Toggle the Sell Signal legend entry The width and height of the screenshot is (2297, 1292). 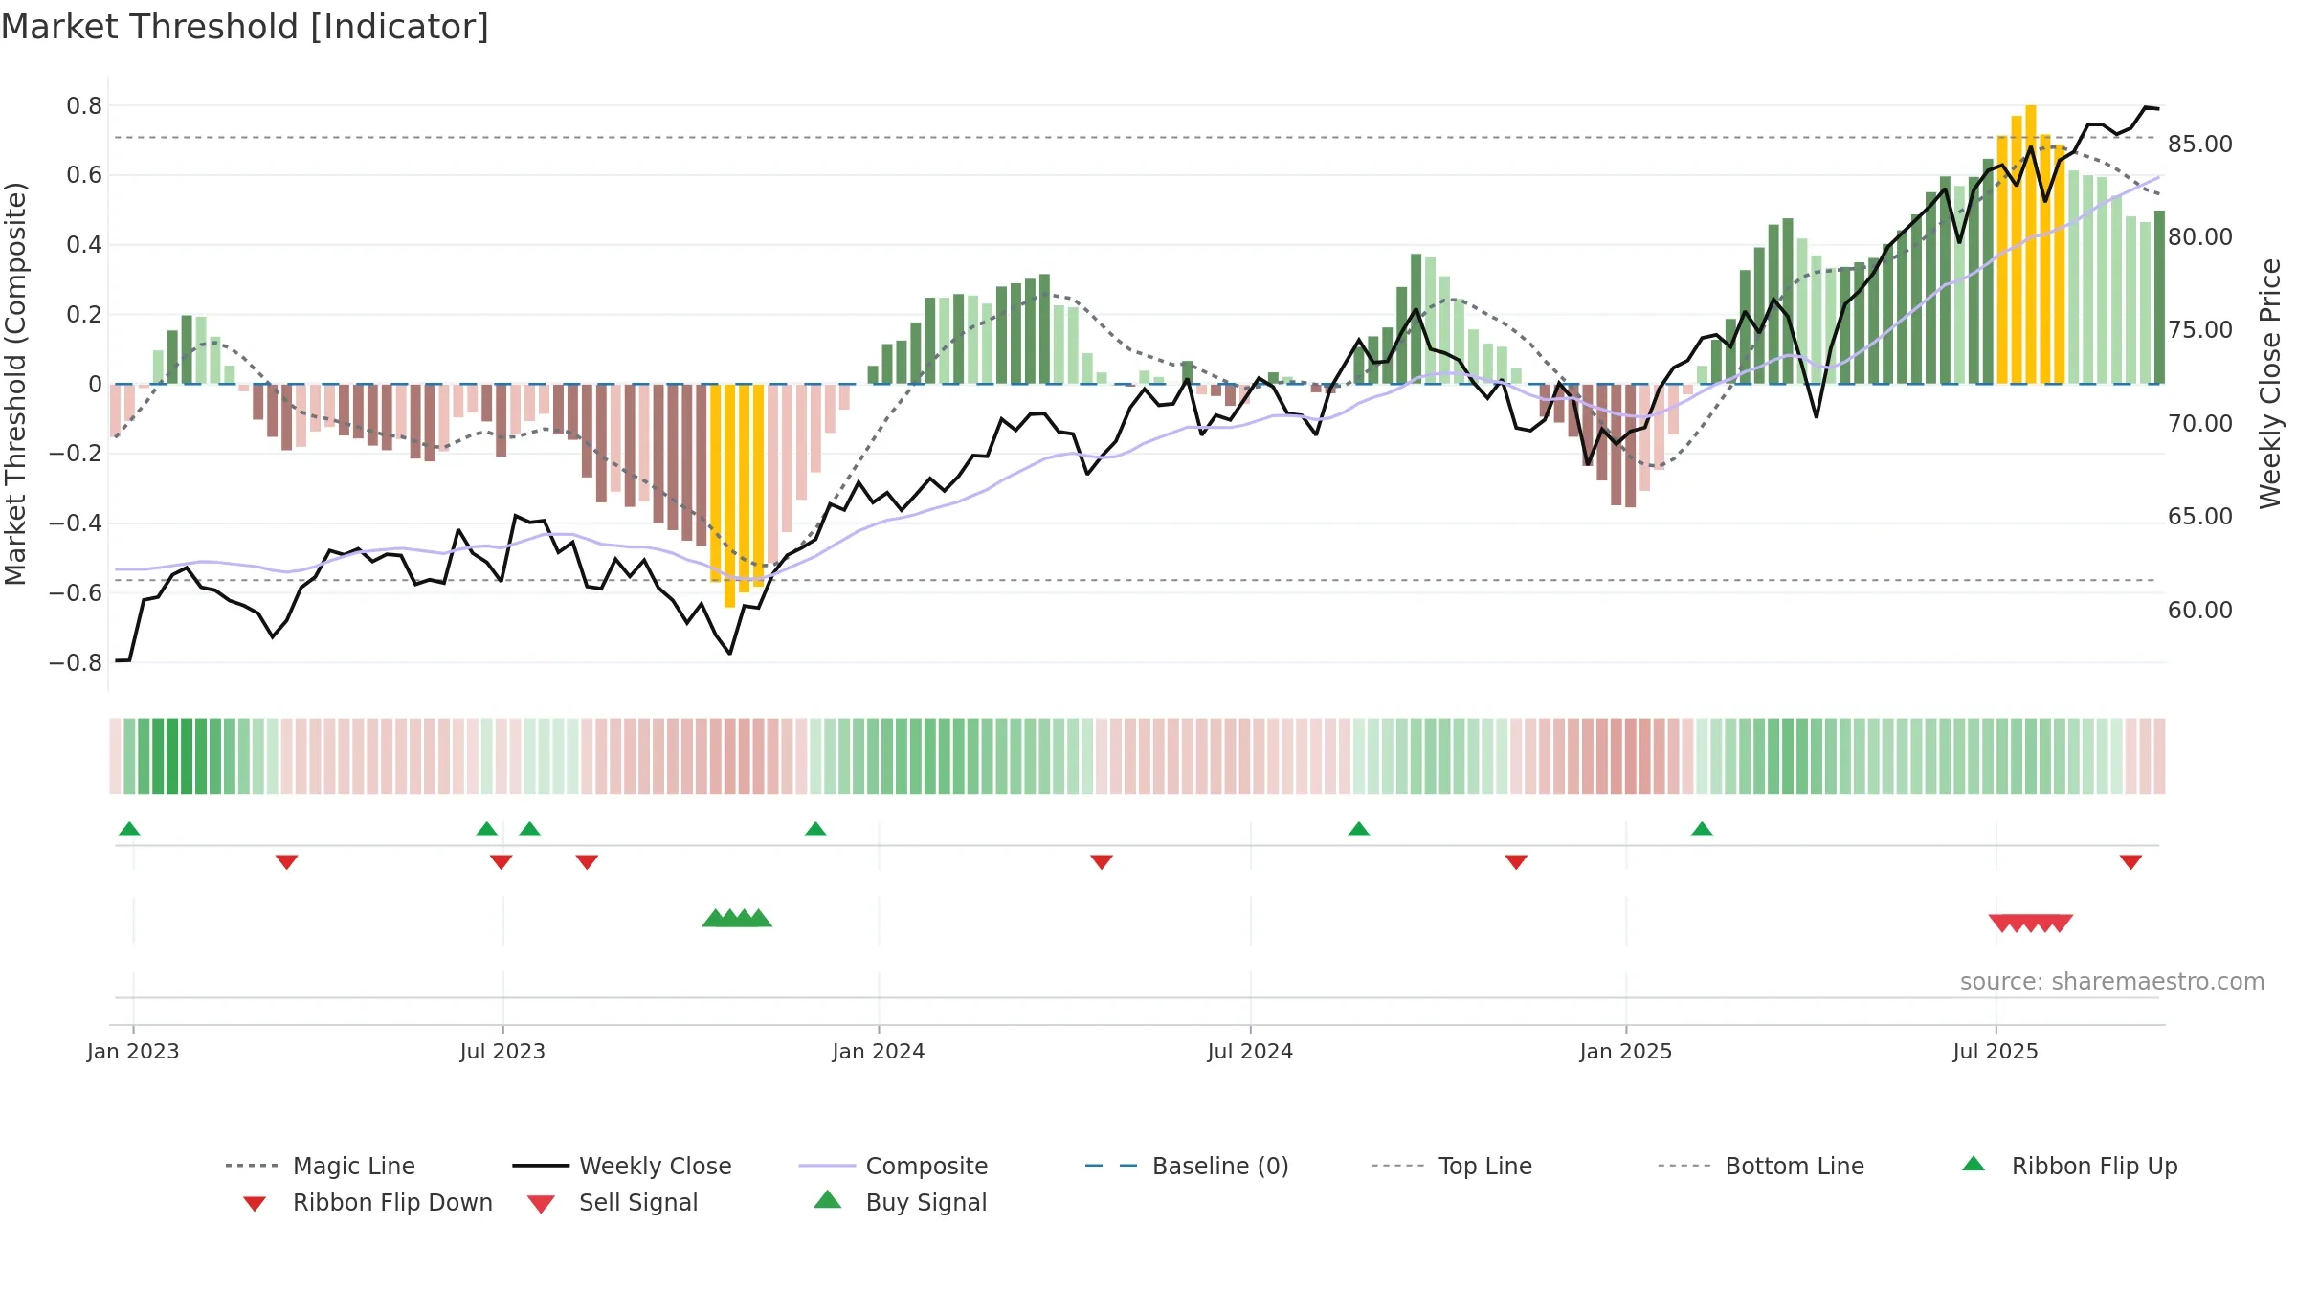point(613,1202)
